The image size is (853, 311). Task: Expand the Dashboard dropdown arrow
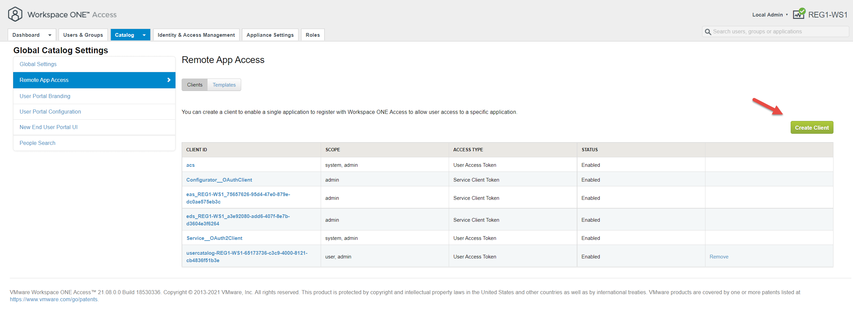tap(50, 35)
